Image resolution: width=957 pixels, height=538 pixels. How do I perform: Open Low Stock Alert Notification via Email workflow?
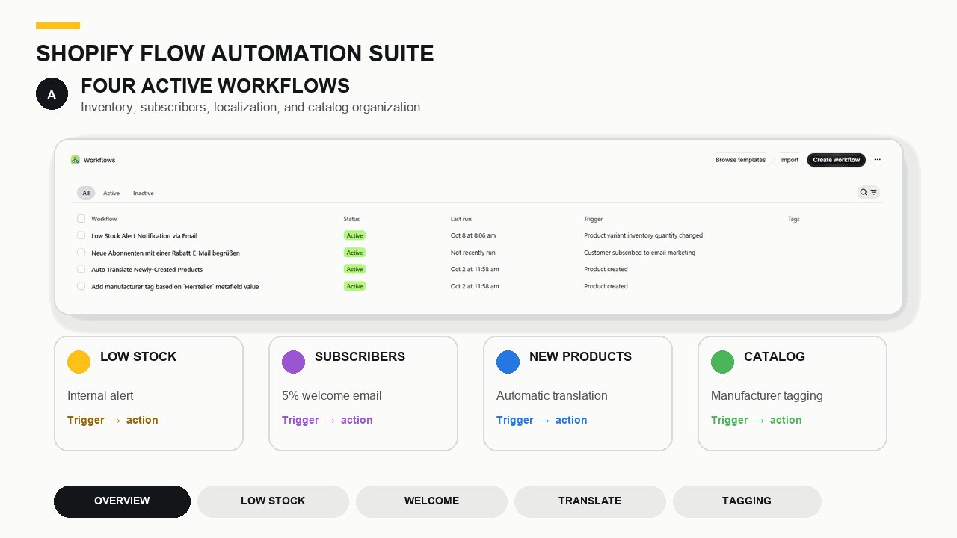click(x=144, y=235)
